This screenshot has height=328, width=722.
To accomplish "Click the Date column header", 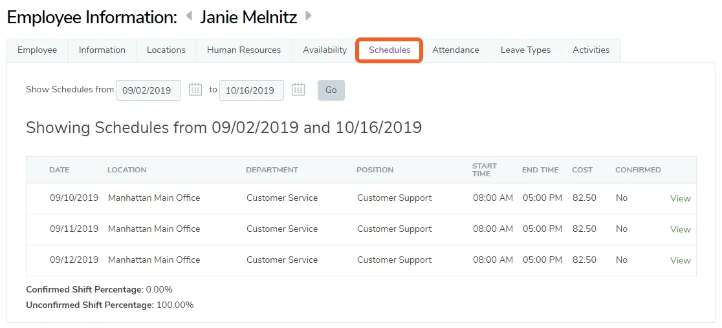I will (60, 170).
